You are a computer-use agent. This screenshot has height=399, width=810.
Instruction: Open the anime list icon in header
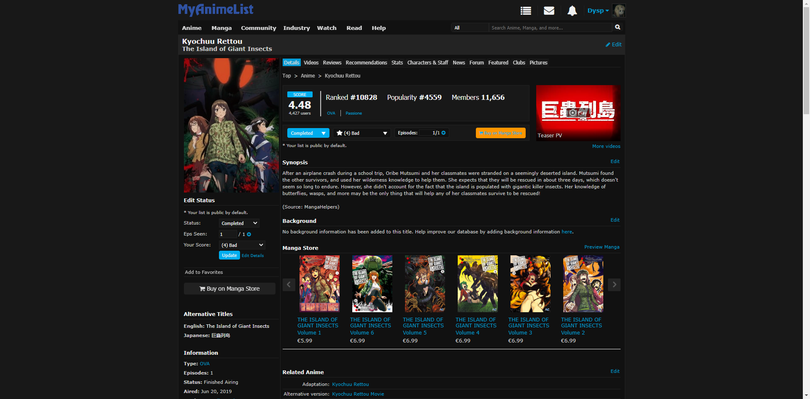click(526, 11)
